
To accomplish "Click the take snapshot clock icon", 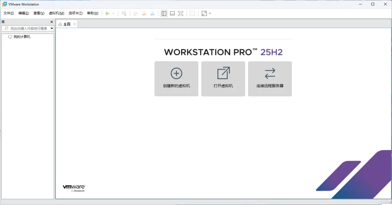I will (135, 13).
